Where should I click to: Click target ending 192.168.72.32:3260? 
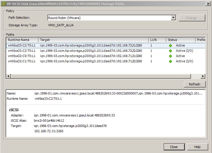click(x=91, y=51)
